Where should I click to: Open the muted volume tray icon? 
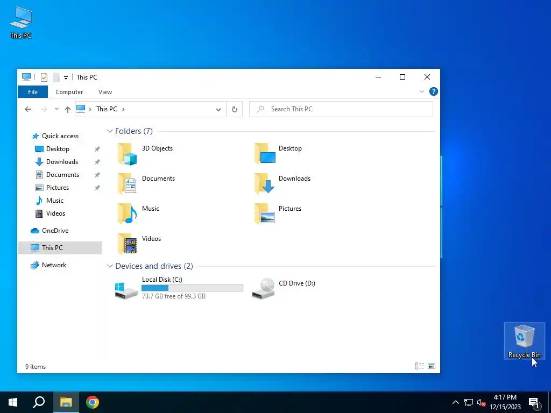(482, 402)
